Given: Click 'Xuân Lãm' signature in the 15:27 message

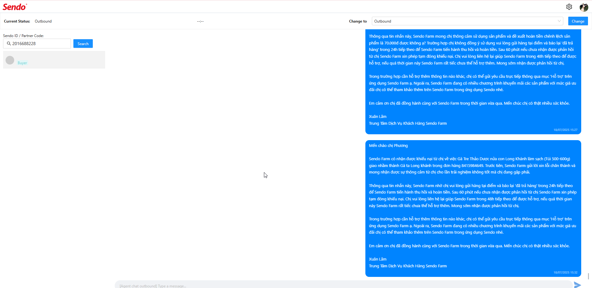Looking at the screenshot, I should click(x=378, y=116).
